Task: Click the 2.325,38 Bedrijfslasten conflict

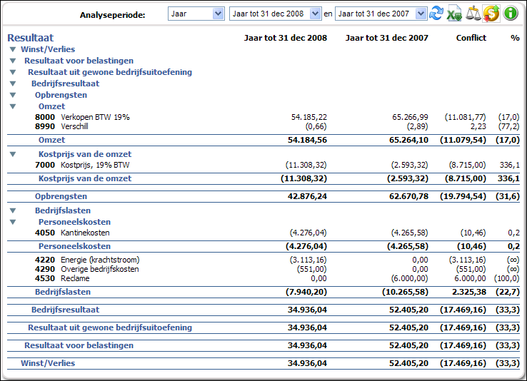Action: (x=469, y=292)
